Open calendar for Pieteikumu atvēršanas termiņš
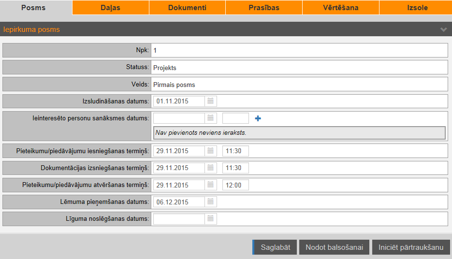Viewport: 452px width, 259px height. (x=211, y=185)
